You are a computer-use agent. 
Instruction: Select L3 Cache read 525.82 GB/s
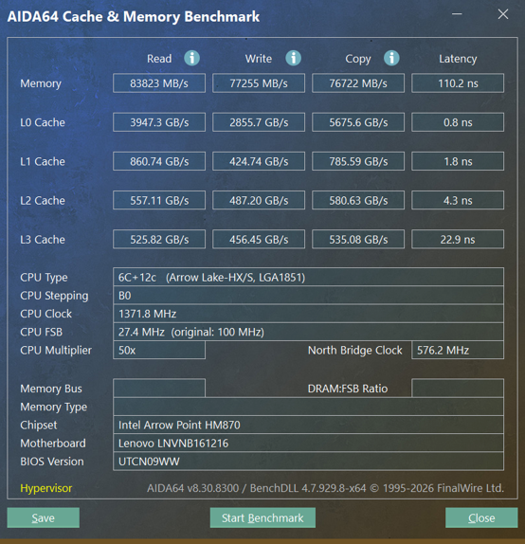point(159,239)
